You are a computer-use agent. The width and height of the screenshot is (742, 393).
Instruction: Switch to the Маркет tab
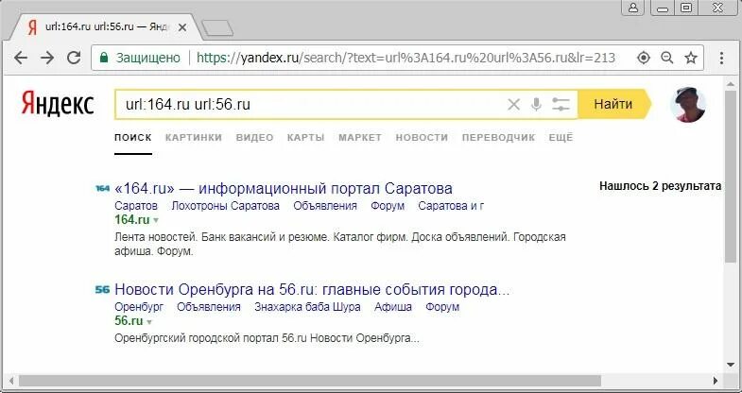pyautogui.click(x=359, y=138)
